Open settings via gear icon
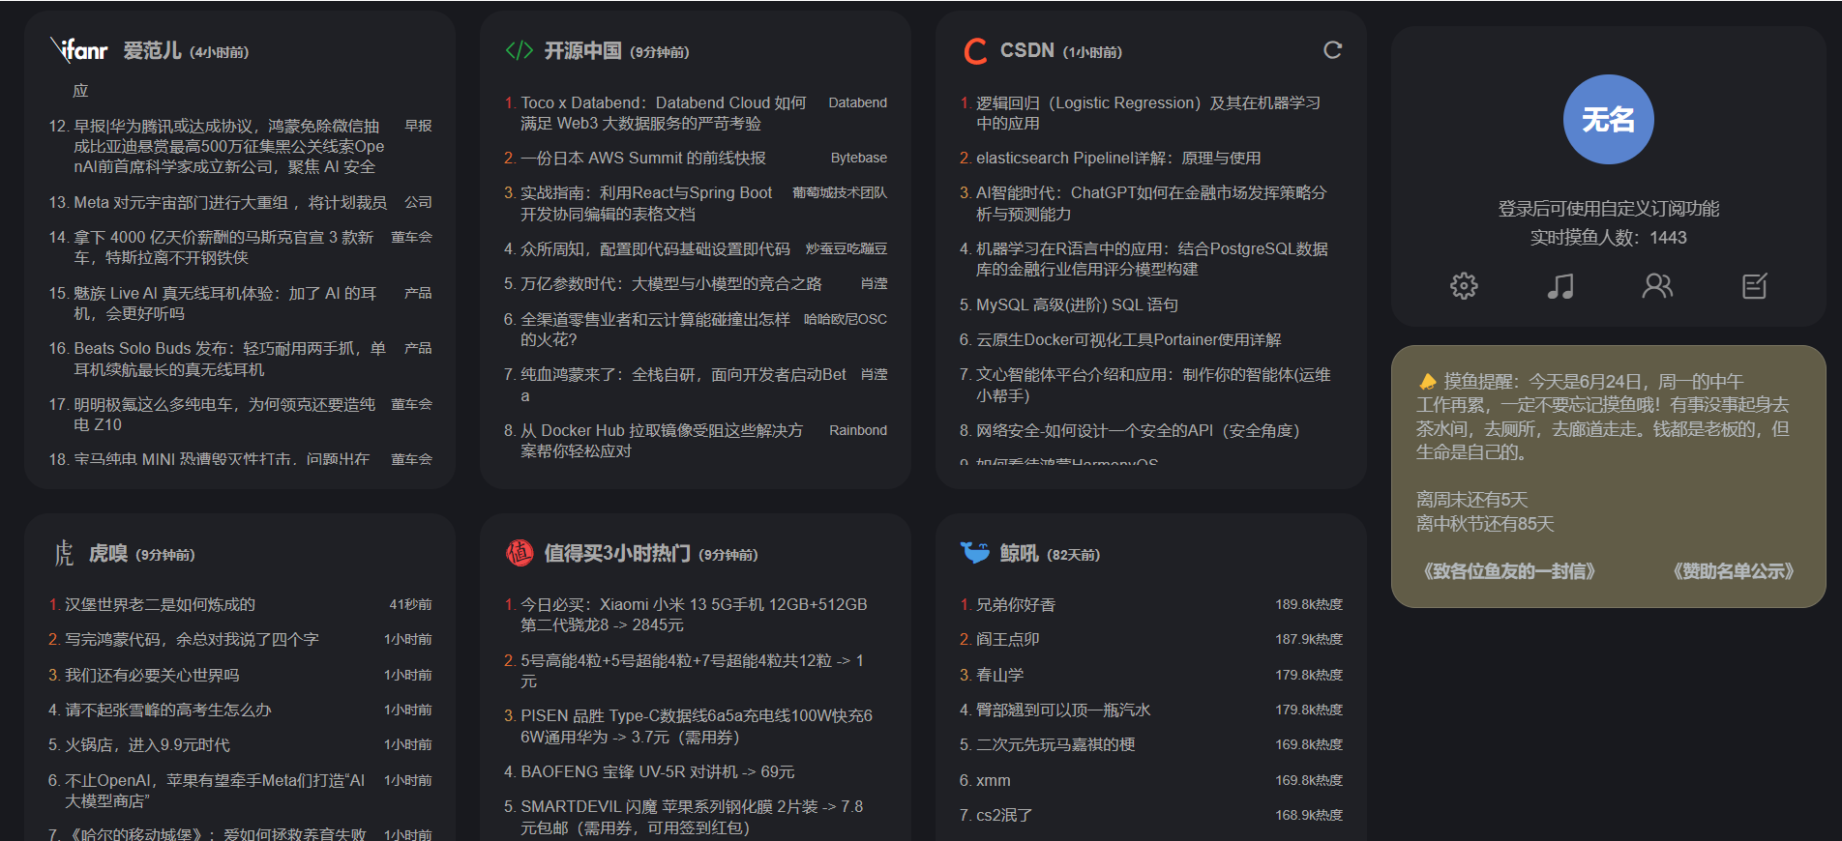The width and height of the screenshot is (1842, 841). tap(1464, 286)
